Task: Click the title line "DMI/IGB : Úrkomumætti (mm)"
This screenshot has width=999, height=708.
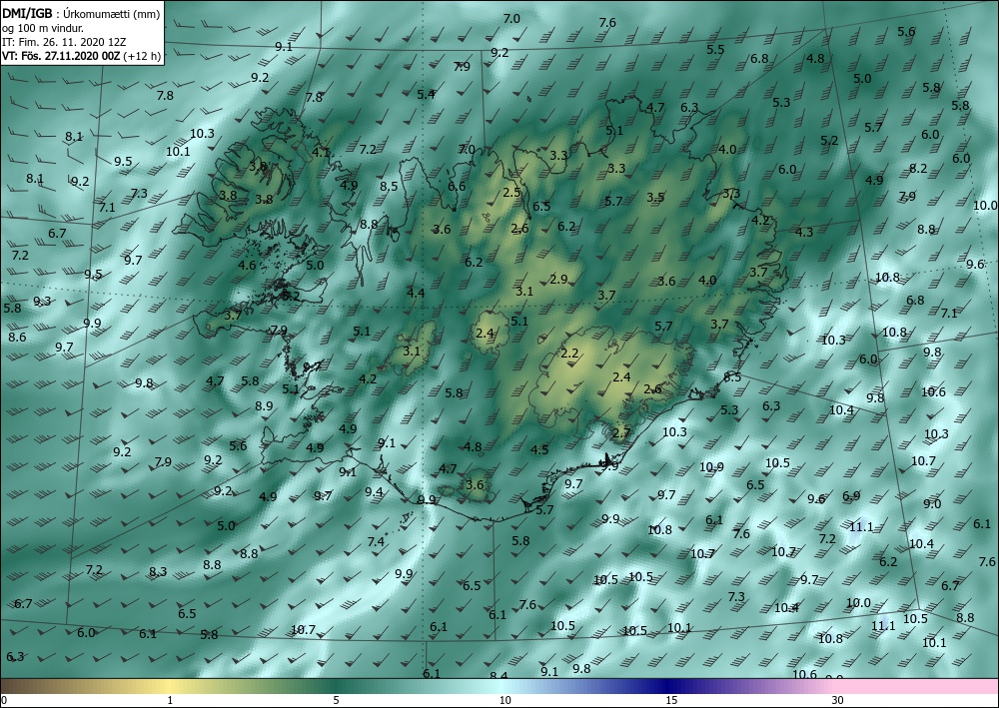Action: (81, 13)
